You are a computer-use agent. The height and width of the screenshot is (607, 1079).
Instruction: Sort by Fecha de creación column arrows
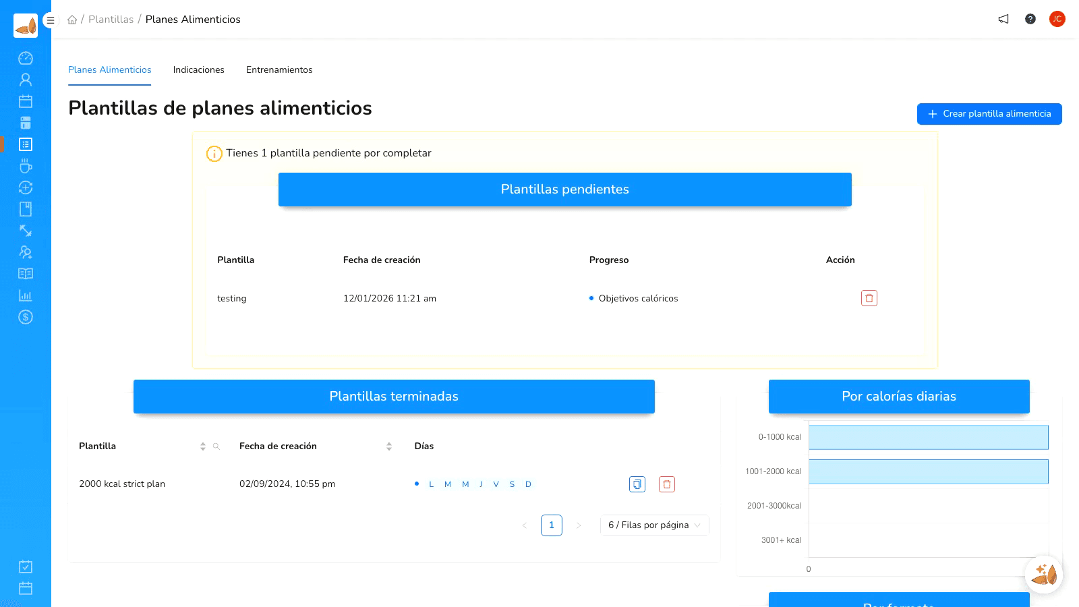389,446
